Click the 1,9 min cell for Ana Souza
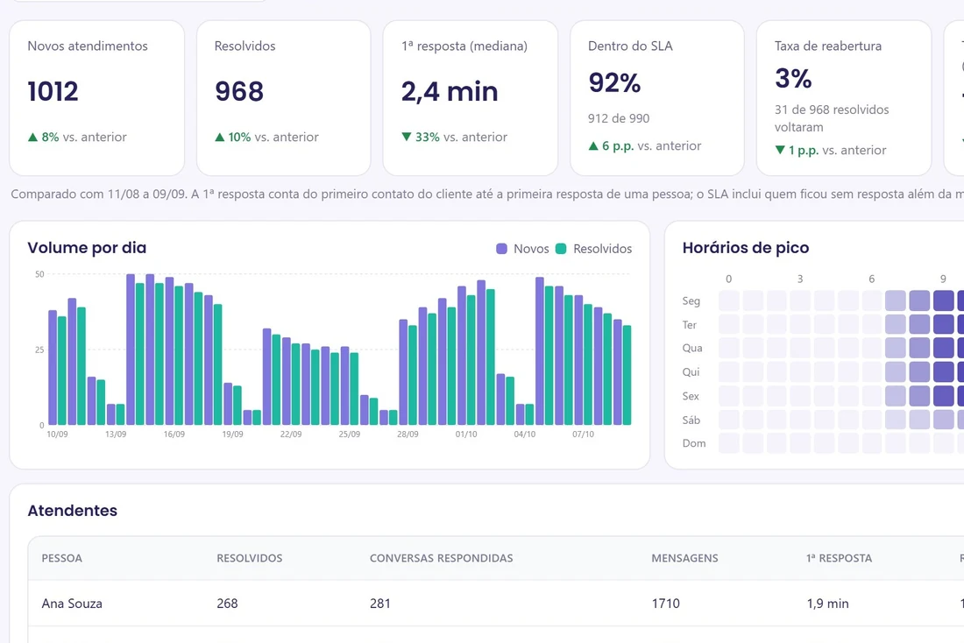This screenshot has width=964, height=643. 827,604
